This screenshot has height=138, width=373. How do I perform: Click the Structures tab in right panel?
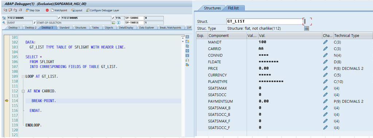click(212, 8)
